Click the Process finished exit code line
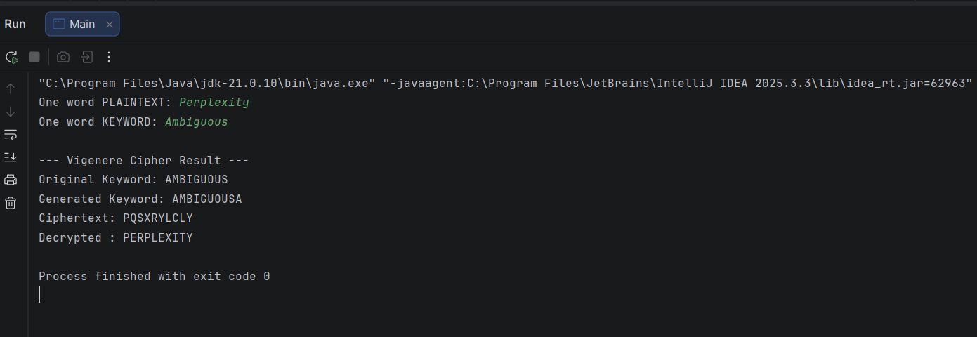The height and width of the screenshot is (337, 977). point(155,277)
